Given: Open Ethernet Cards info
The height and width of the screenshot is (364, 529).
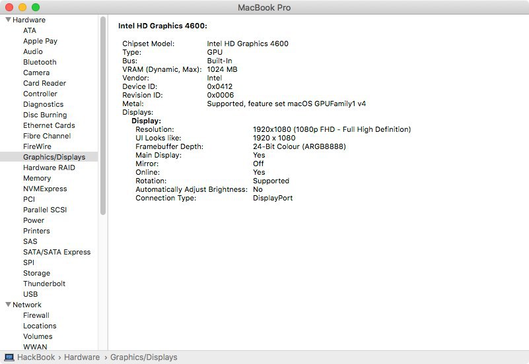Looking at the screenshot, I should pos(49,125).
